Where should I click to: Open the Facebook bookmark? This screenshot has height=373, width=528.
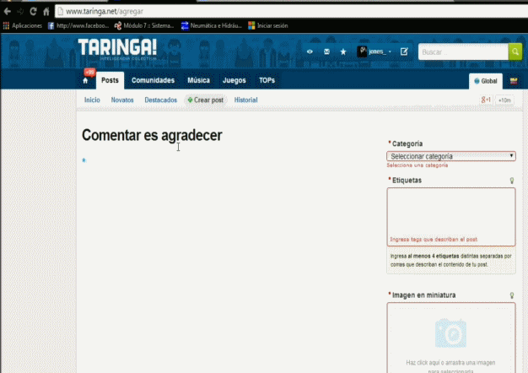78,25
